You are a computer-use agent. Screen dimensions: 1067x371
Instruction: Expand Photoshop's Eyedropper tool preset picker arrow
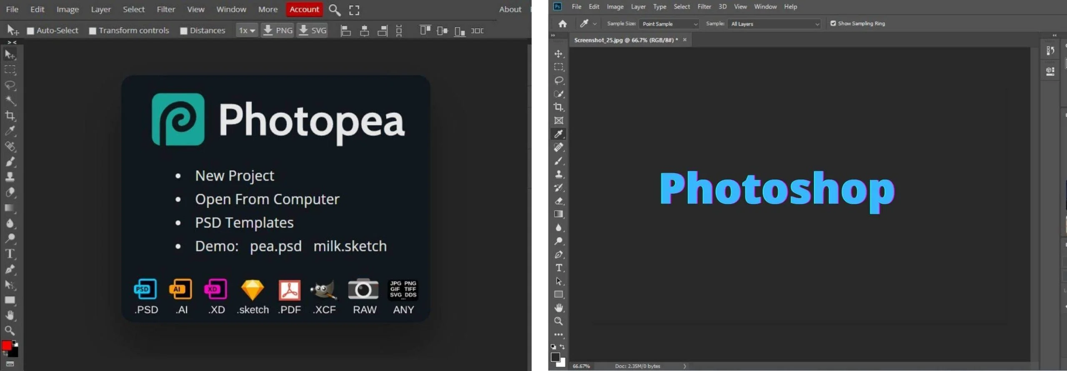tap(595, 24)
